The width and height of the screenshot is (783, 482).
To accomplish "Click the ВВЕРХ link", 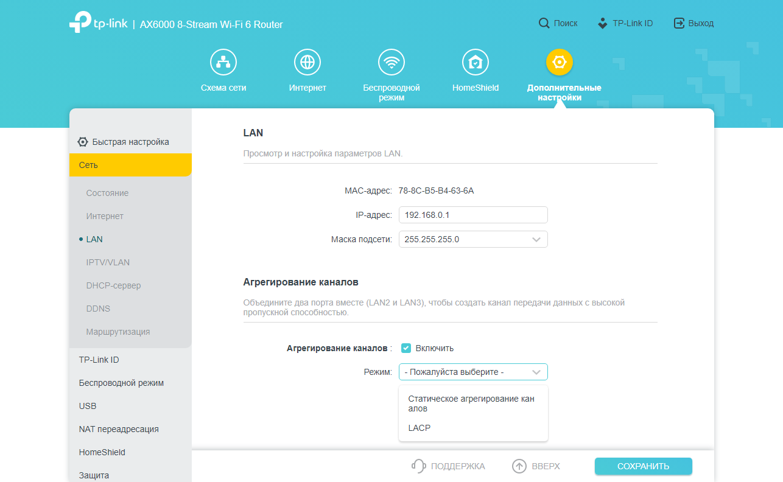I will pos(546,466).
